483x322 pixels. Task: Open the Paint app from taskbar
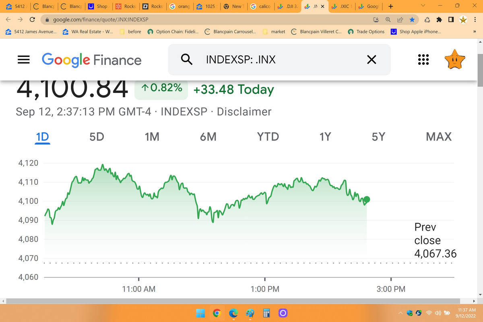pos(250,313)
